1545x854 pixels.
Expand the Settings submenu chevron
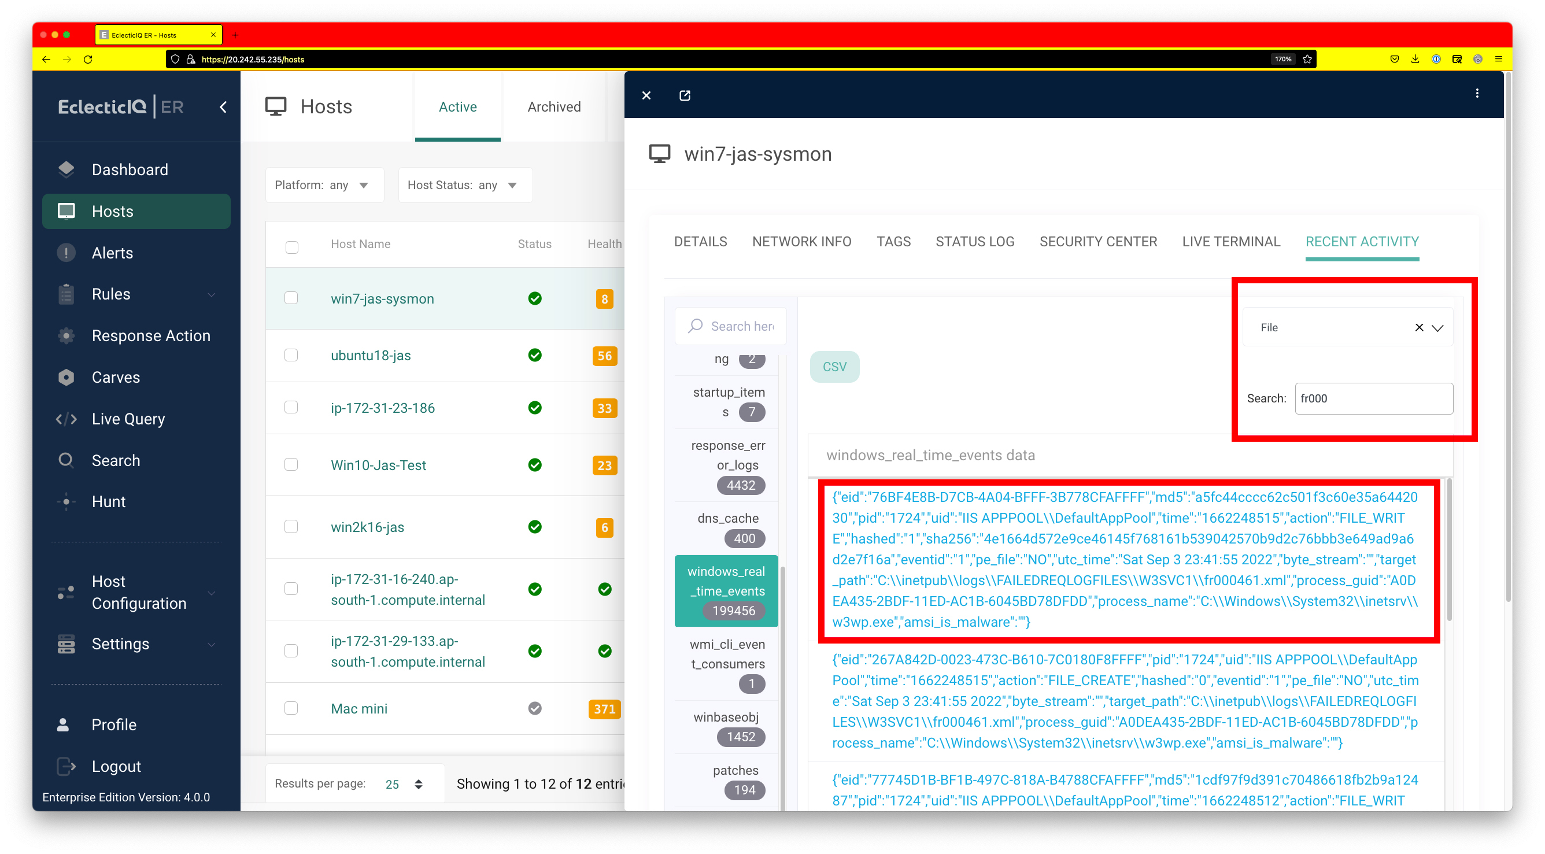[x=211, y=644]
